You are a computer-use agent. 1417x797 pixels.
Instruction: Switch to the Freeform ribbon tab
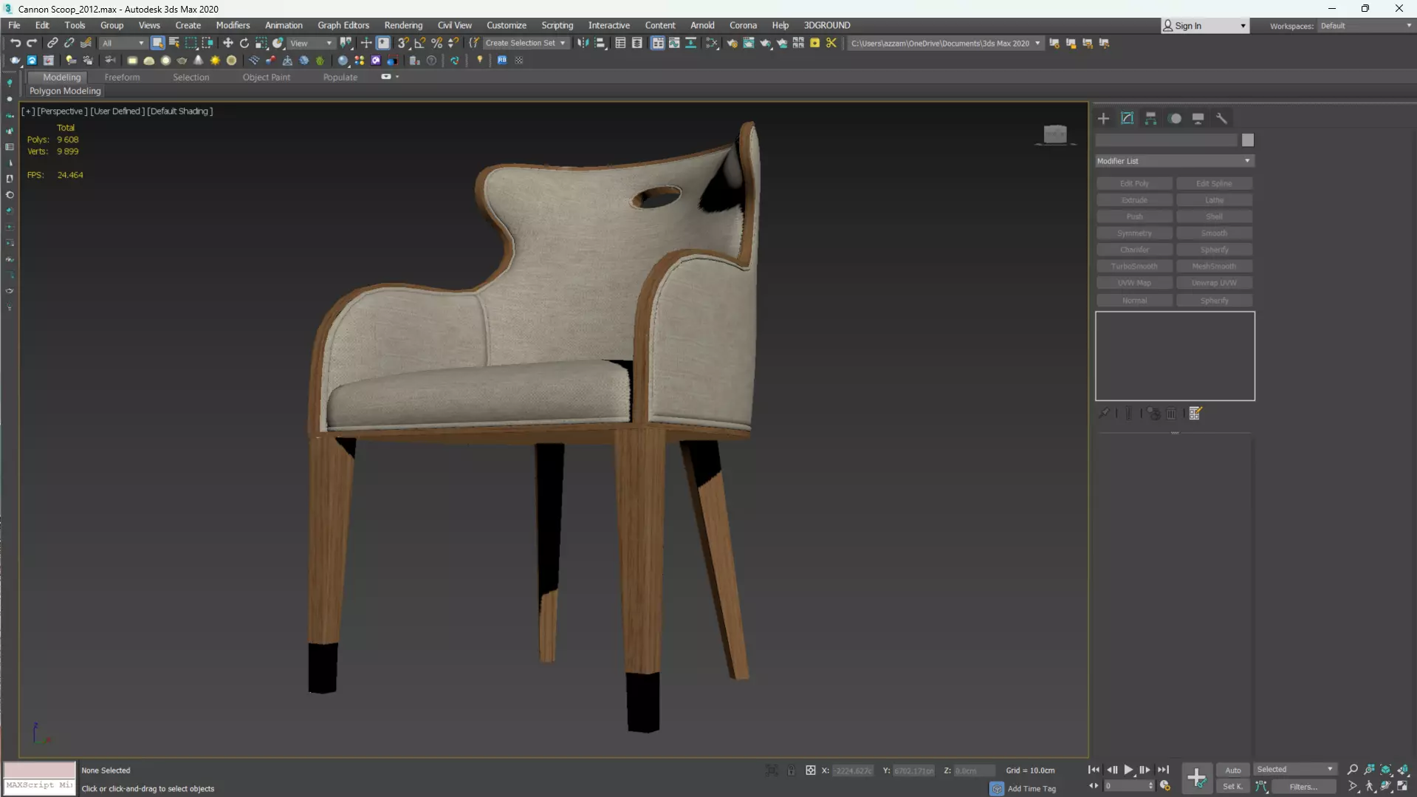[x=122, y=77]
